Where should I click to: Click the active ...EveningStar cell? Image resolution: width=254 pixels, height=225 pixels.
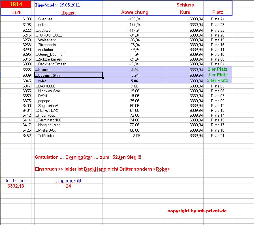68,75
